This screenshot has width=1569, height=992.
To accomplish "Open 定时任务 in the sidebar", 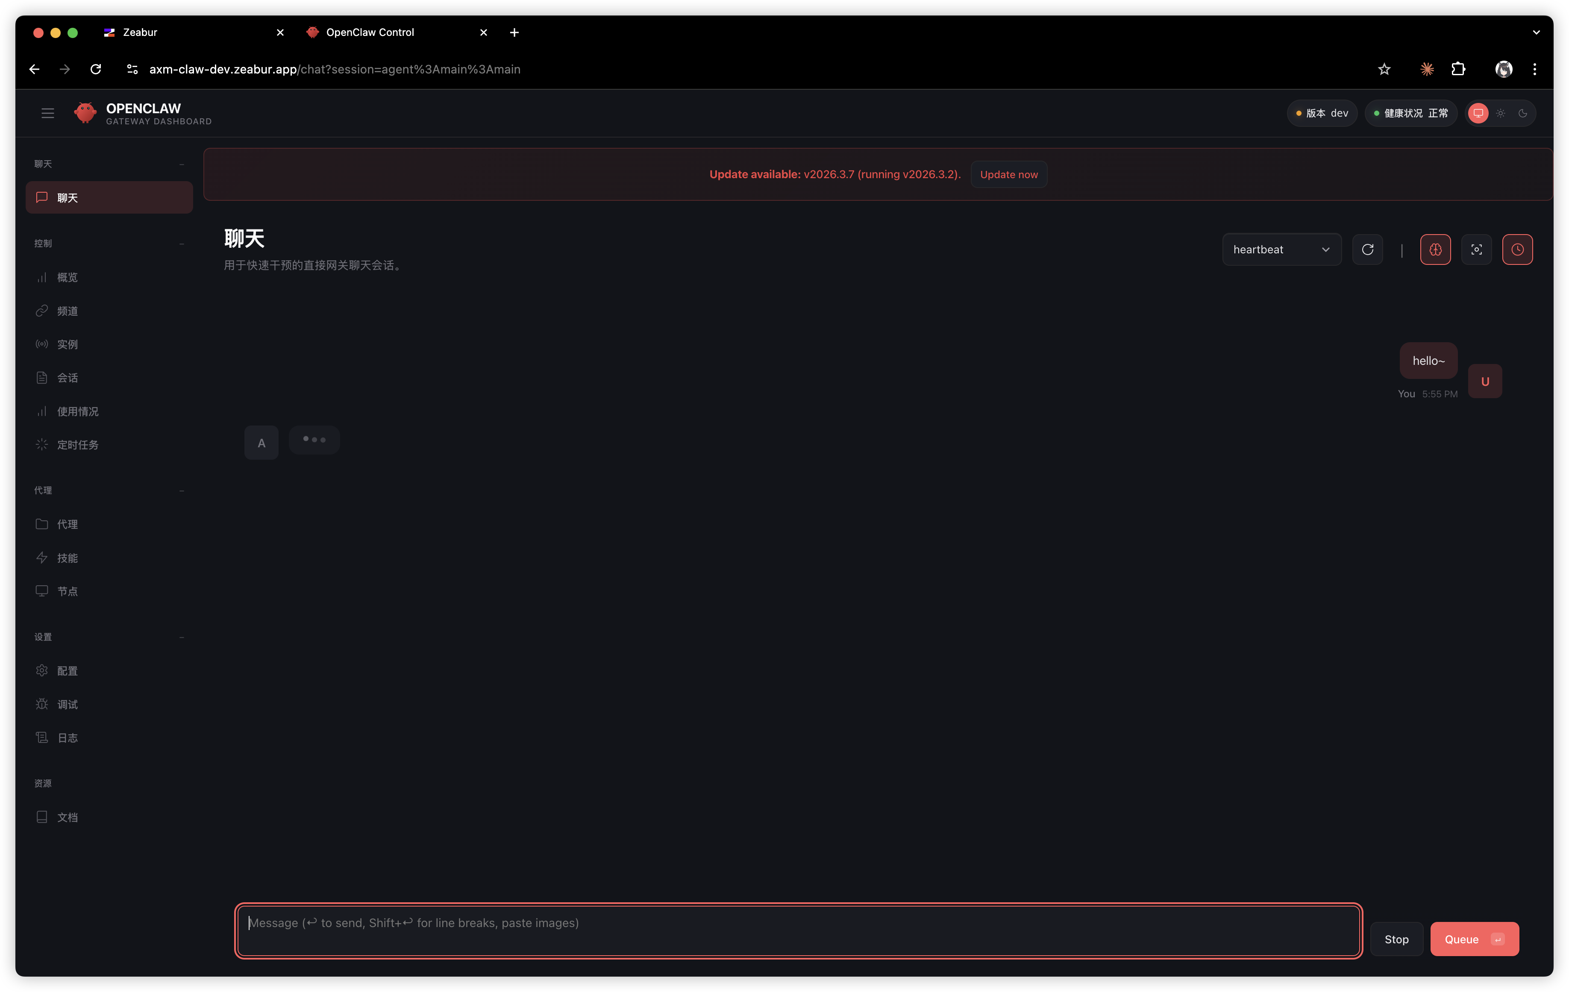I will point(77,445).
